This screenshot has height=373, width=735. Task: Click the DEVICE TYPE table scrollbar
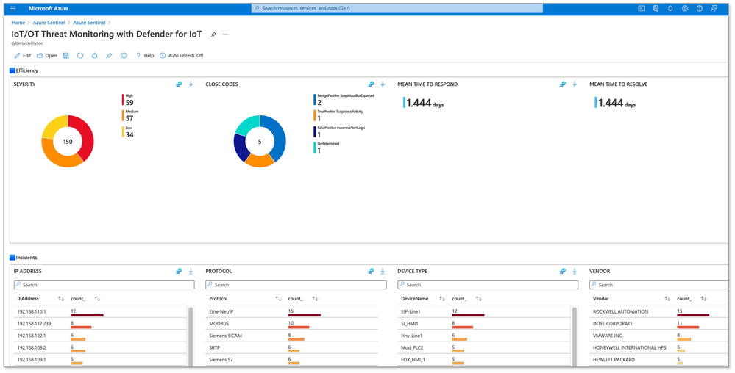(575, 336)
